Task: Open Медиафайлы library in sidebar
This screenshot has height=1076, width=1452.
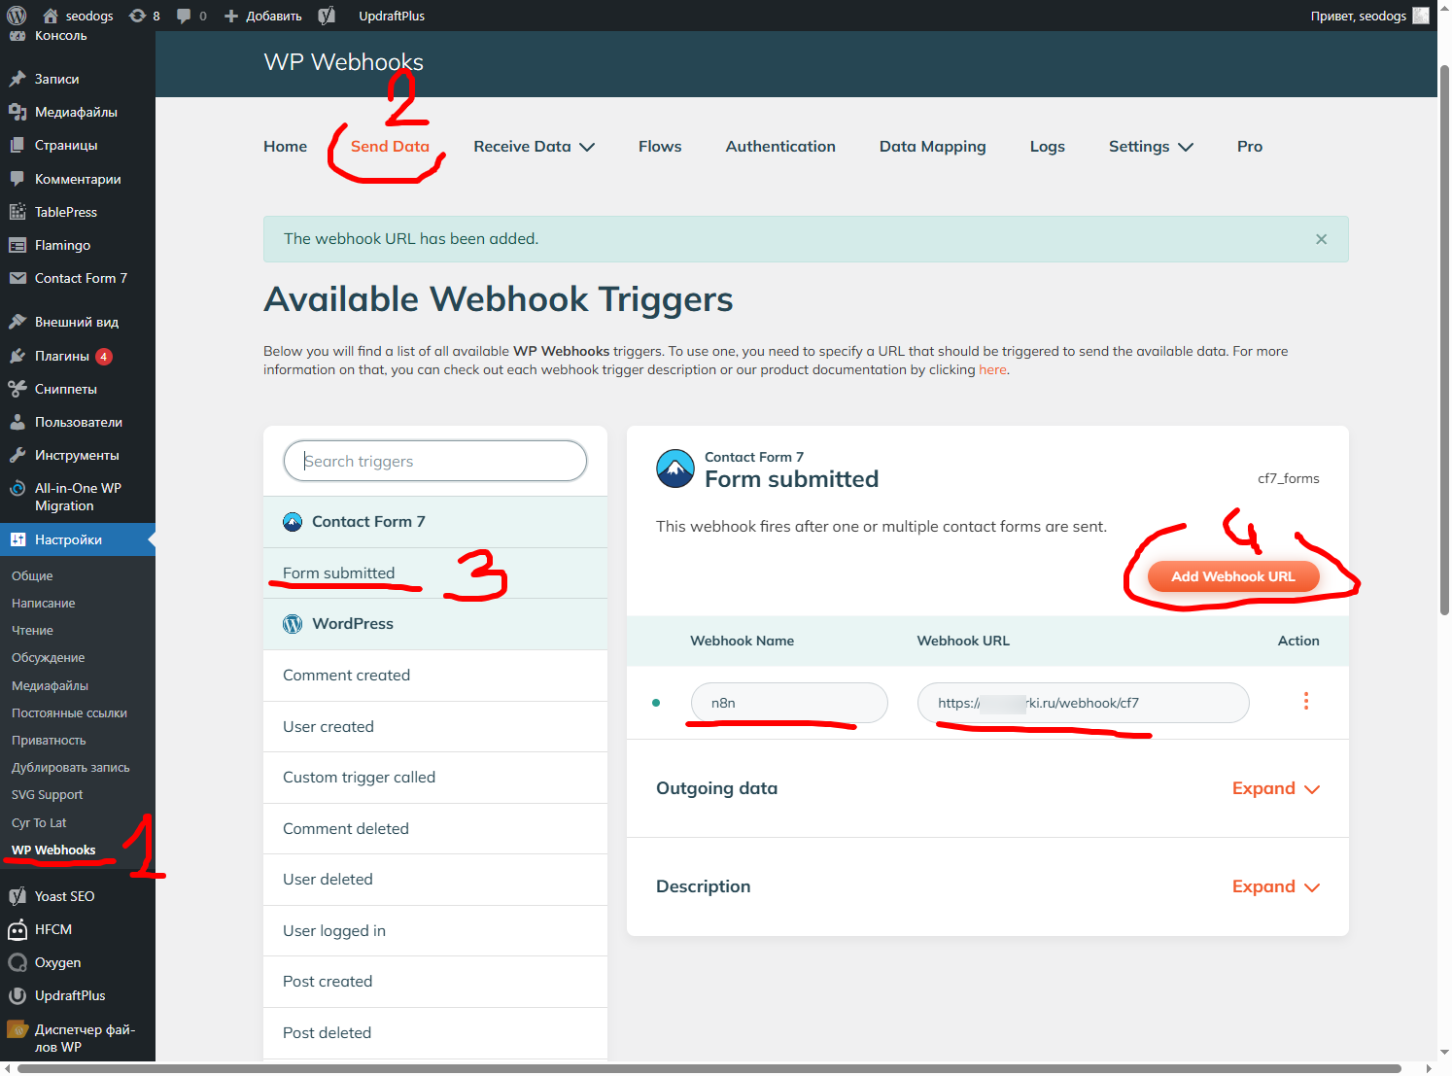Action: [78, 112]
